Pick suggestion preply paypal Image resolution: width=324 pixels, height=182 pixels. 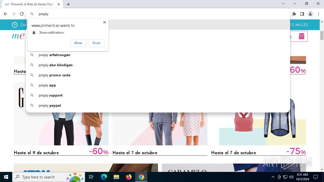[x=158, y=105]
